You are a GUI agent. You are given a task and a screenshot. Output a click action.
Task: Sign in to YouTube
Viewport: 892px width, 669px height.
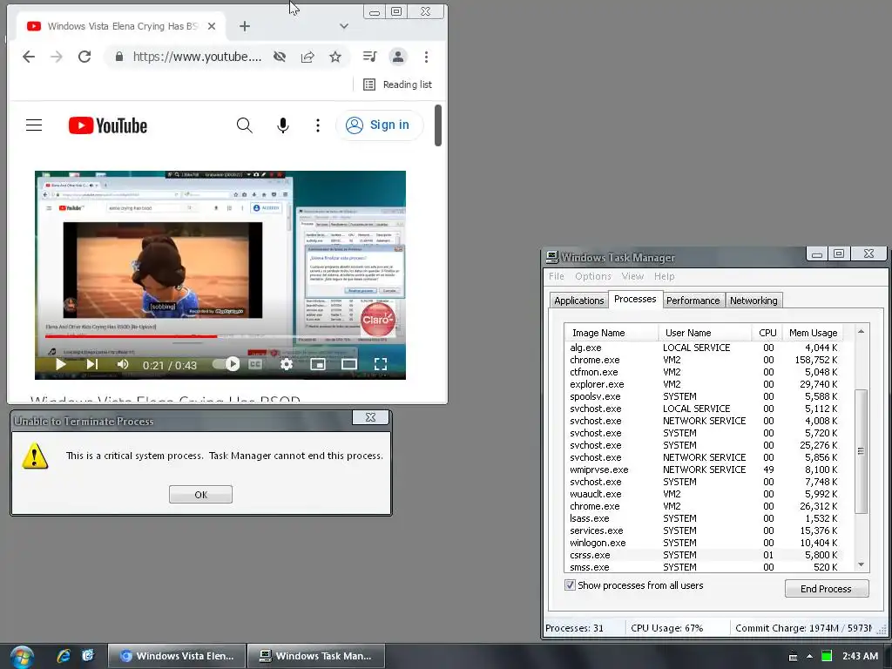pos(379,125)
